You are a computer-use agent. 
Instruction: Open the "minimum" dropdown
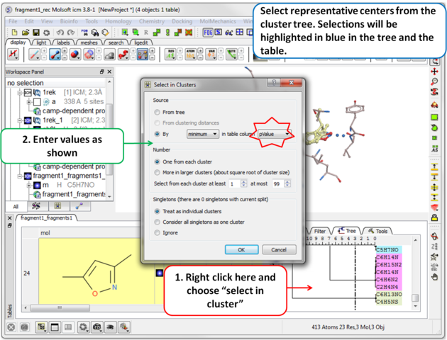pos(203,133)
